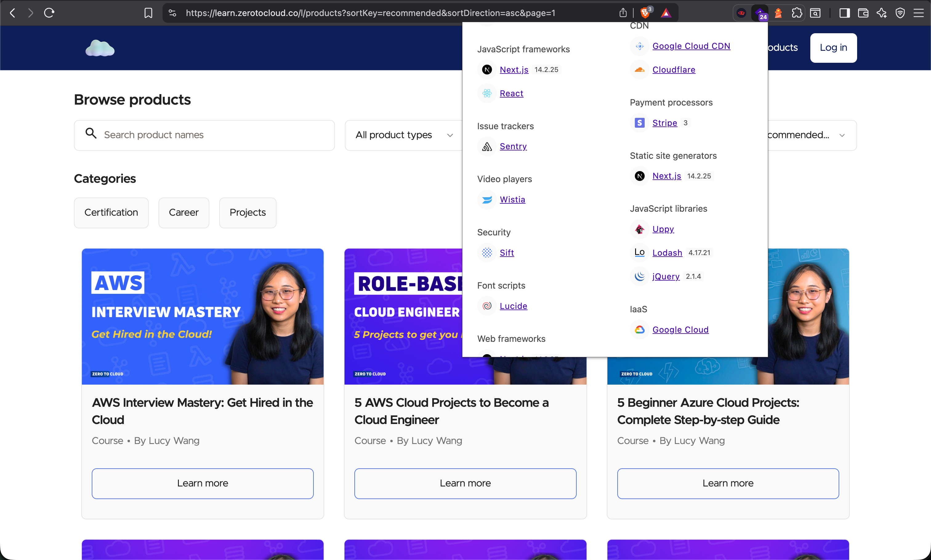Reload the page with the refresh icon
The width and height of the screenshot is (931, 560).
coord(49,13)
